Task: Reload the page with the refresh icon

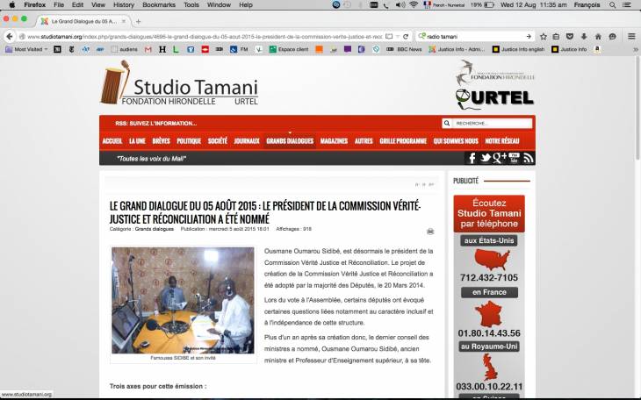Action: click(x=406, y=36)
